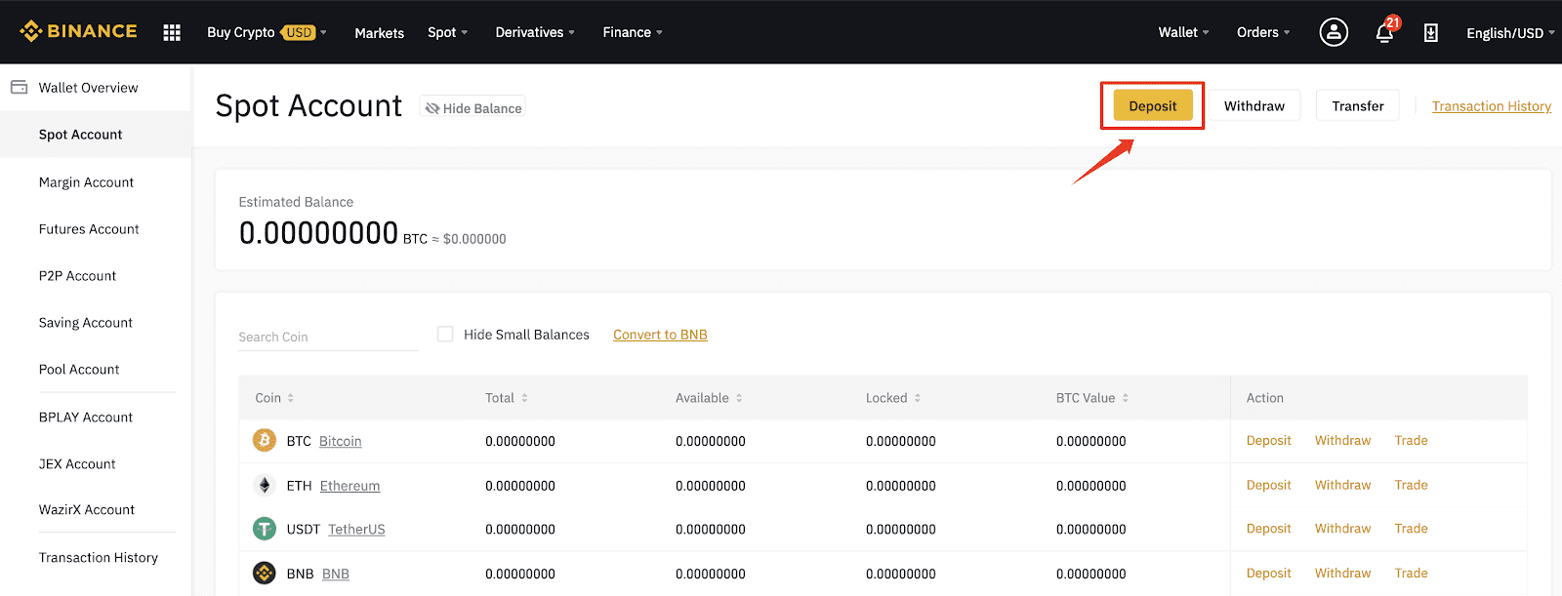1562x596 pixels.
Task: Expand the Finance dropdown menu
Action: pos(633,32)
